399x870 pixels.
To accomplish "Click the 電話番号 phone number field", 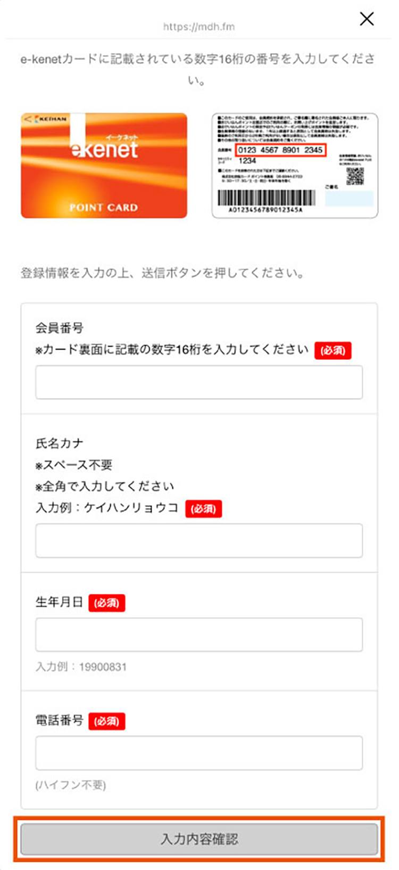I will 199,752.
